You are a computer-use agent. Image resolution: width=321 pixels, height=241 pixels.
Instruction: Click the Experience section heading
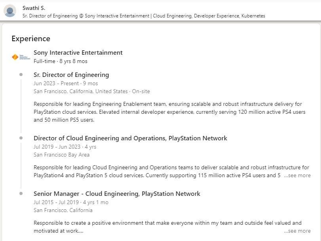[x=31, y=38]
